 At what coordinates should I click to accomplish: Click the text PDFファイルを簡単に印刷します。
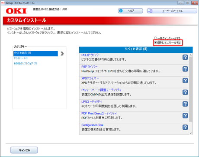click(102, 118)
